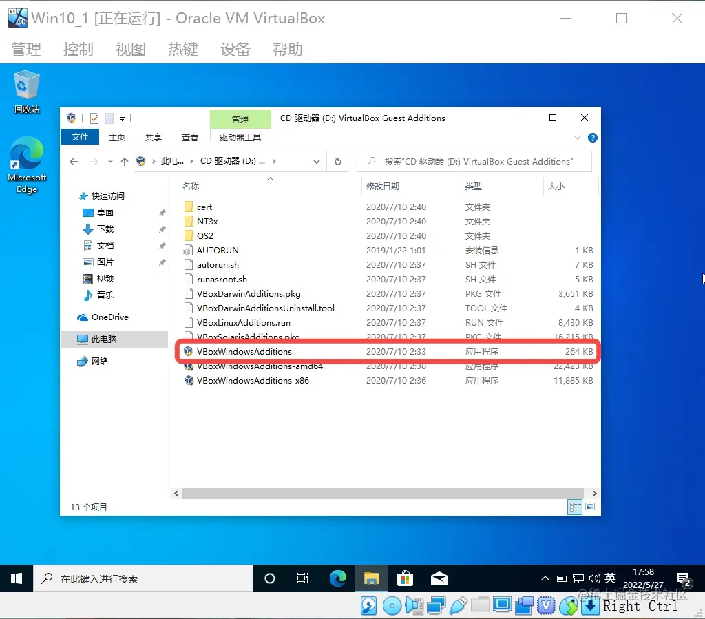Switch to large icons view using bottom-right toggle
Viewport: 705px width, 619px height.
[590, 507]
